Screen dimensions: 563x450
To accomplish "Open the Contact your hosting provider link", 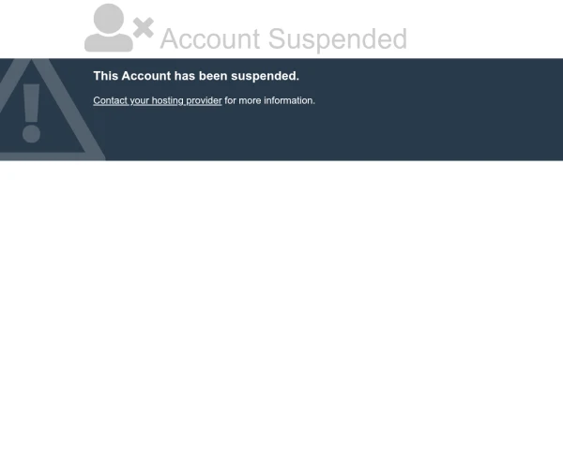I will coord(158,101).
